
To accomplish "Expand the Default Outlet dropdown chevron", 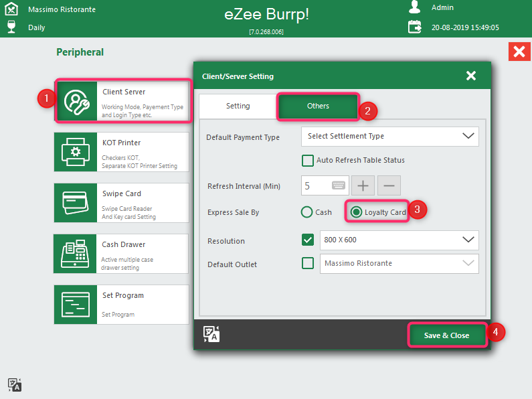I will click(x=468, y=263).
